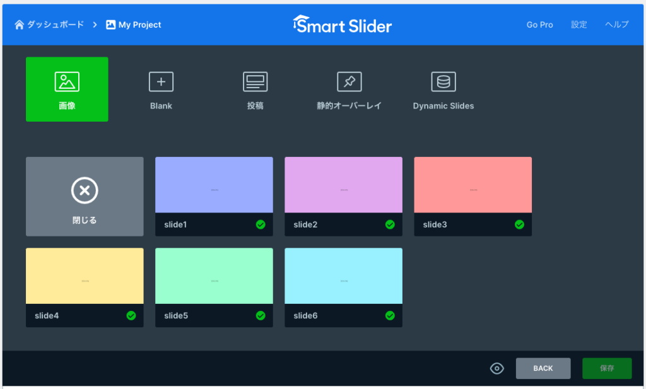This screenshot has height=389, width=646.
Task: Select the purple slide2 thumbnail
Action: pos(343,185)
